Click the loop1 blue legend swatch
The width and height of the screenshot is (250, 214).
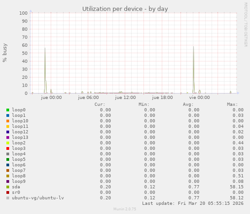point(8,115)
